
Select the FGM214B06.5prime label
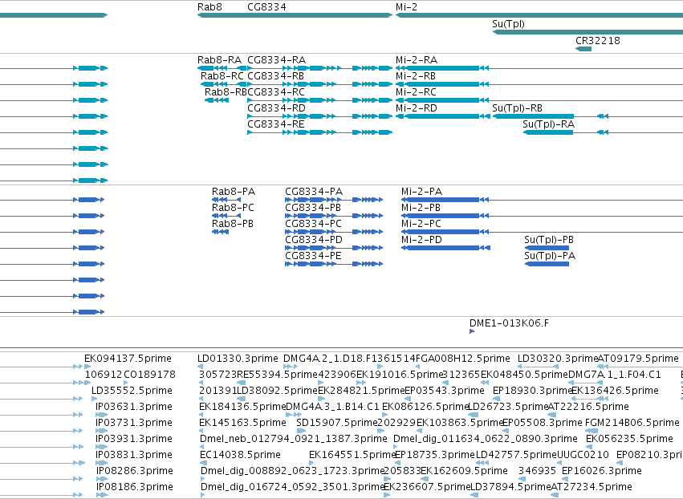[632, 424]
